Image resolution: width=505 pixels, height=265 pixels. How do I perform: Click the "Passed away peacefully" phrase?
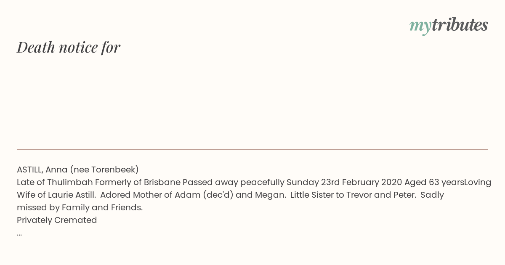234,182
